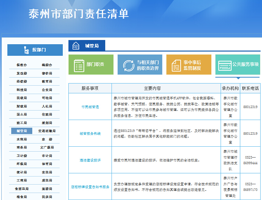Select 财政局 in the sidebar
Viewport: 262px width, 200px height.
coord(21,106)
